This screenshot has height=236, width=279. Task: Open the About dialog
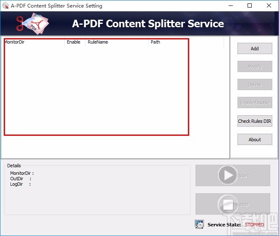pos(255,140)
